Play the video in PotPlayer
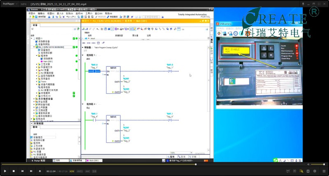This screenshot has height=176, width=329. click(x=5, y=171)
